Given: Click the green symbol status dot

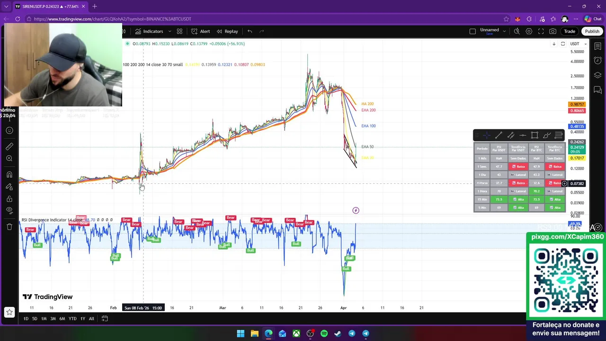Looking at the screenshot, I should (127, 44).
